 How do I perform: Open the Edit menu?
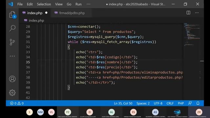30,4
